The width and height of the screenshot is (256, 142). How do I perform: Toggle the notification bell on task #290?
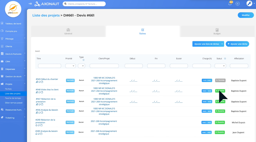[37, 125]
